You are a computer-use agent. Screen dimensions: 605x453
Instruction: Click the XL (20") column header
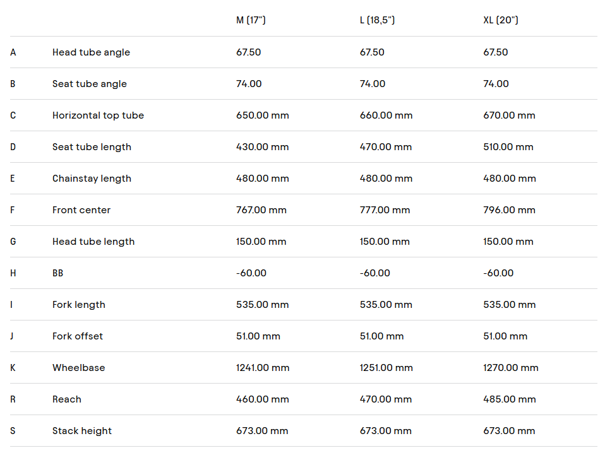(500, 20)
